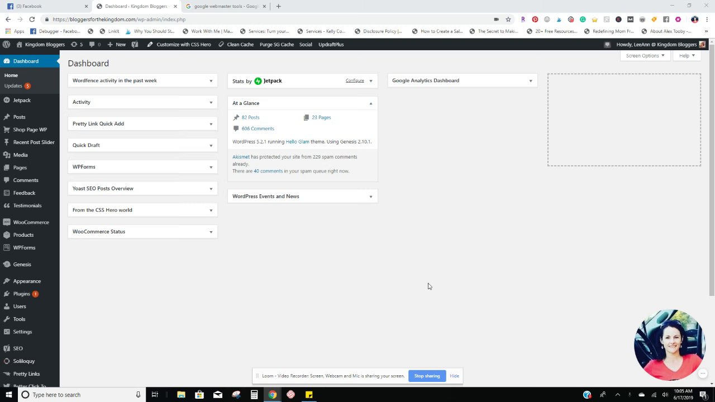
Task: Open Genesis in sidebar
Action: click(30, 264)
